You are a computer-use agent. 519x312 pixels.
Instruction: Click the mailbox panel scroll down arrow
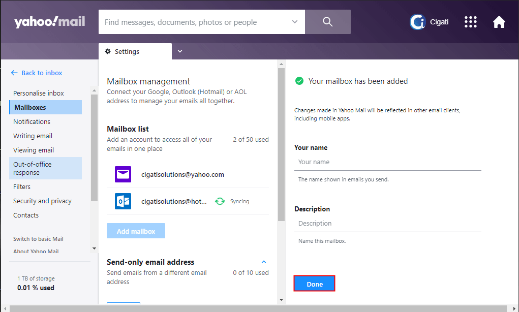281,300
